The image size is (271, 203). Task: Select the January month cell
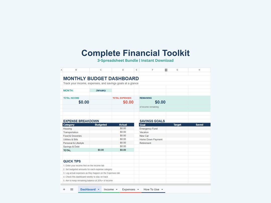click(x=101, y=90)
